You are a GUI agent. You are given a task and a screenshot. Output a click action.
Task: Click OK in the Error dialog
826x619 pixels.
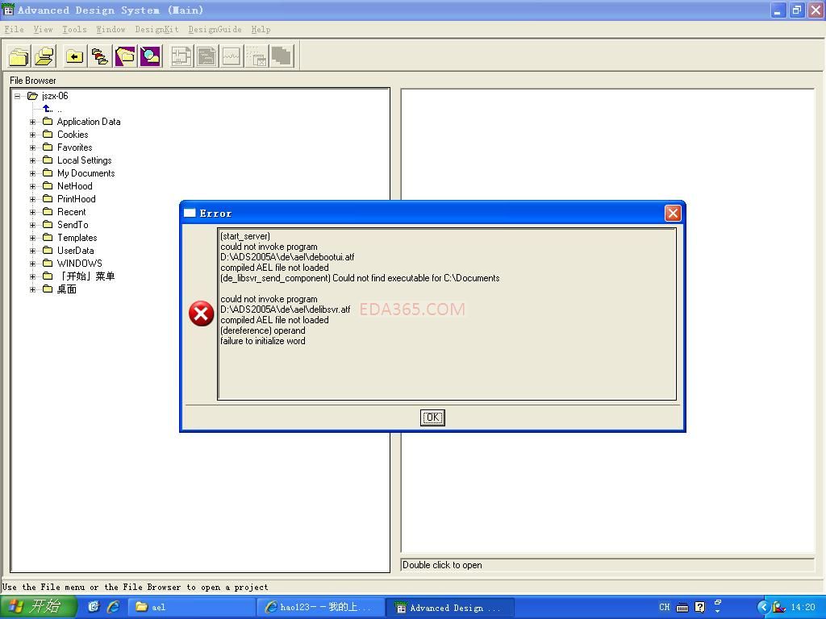[x=432, y=418]
